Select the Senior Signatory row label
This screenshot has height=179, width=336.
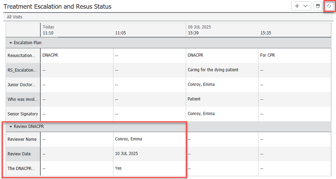coord(23,114)
